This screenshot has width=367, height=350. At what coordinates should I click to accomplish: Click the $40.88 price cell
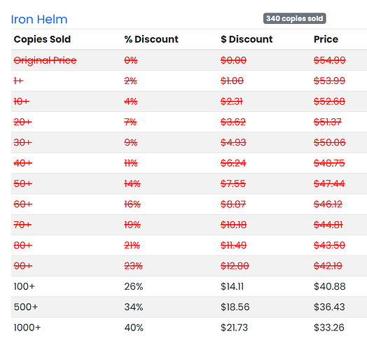point(330,286)
